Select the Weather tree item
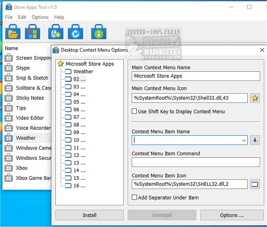This screenshot has height=227, width=267. pyautogui.click(x=83, y=71)
